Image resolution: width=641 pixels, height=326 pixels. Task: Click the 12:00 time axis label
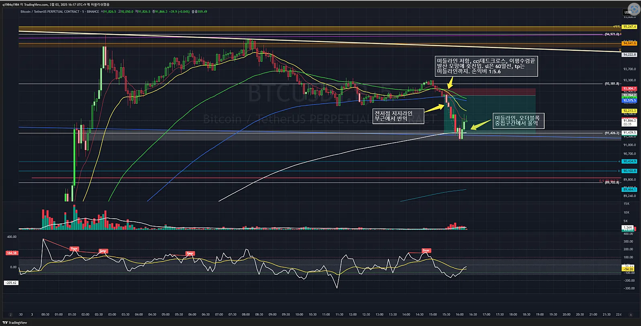pos(353,314)
